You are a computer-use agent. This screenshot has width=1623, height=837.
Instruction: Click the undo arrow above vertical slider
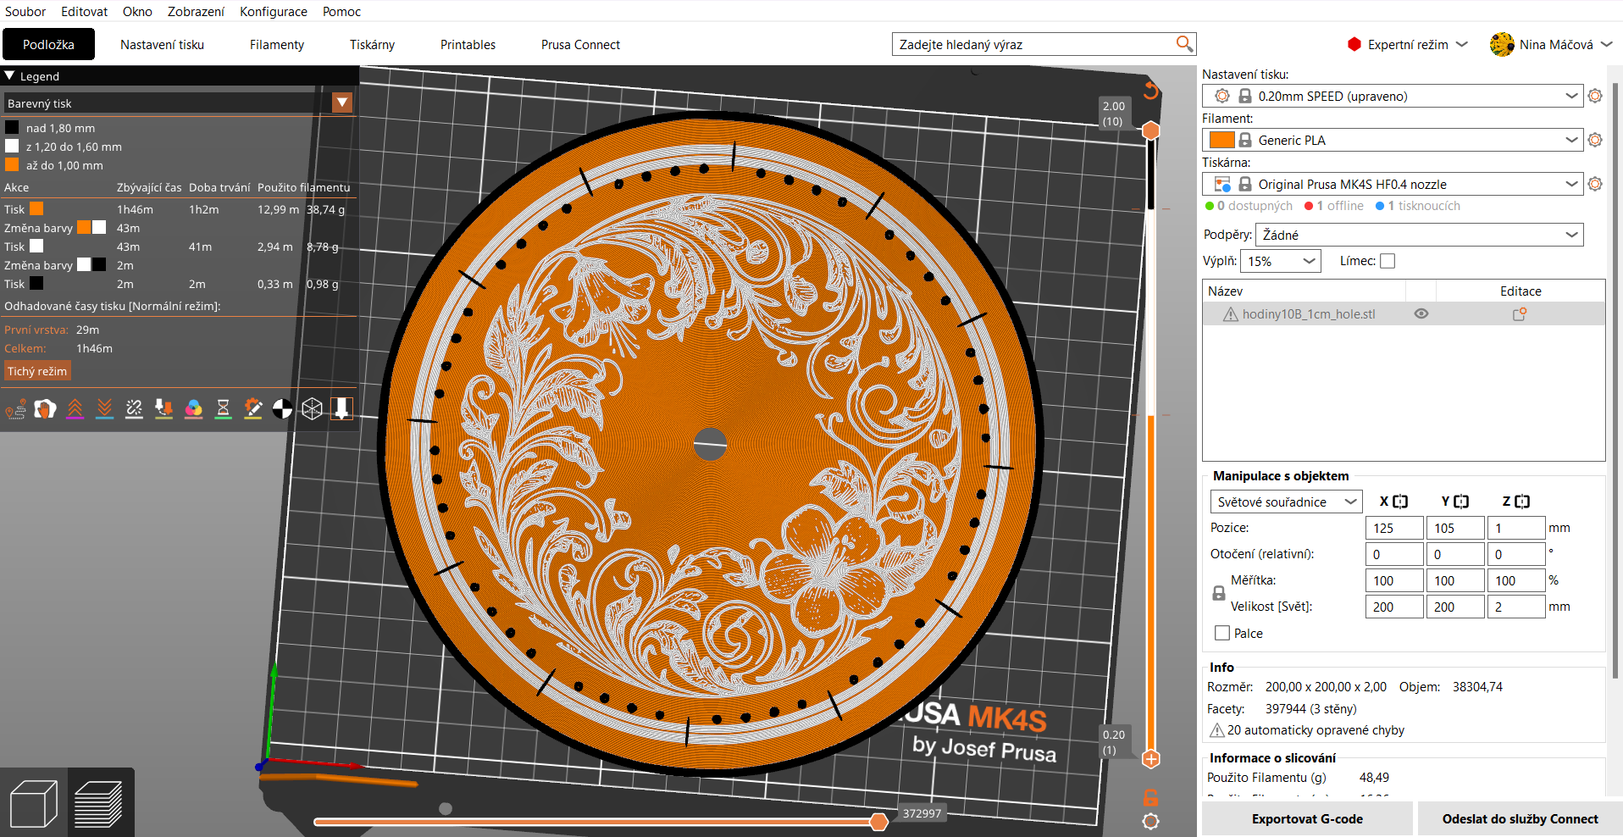tap(1151, 90)
